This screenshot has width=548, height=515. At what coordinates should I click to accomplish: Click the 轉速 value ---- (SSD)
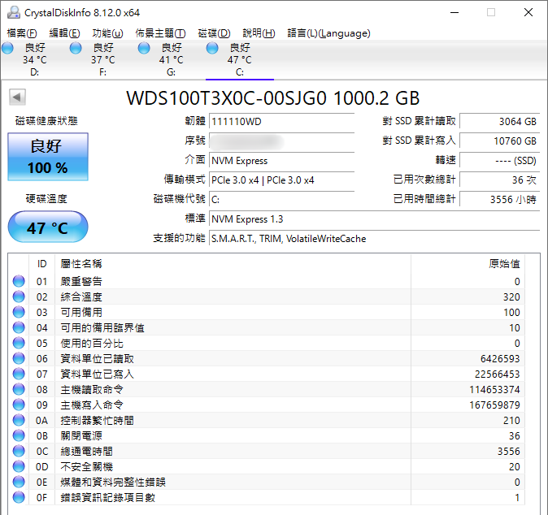pyautogui.click(x=500, y=161)
